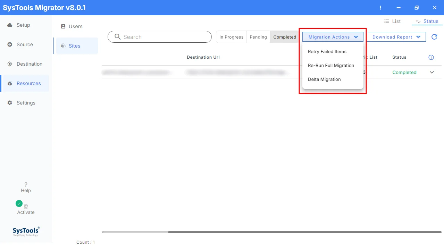Choose Retry Failed Items
Viewport: 444px width, 250px height.
tap(327, 51)
